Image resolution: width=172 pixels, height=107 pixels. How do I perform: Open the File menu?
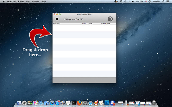28,1
